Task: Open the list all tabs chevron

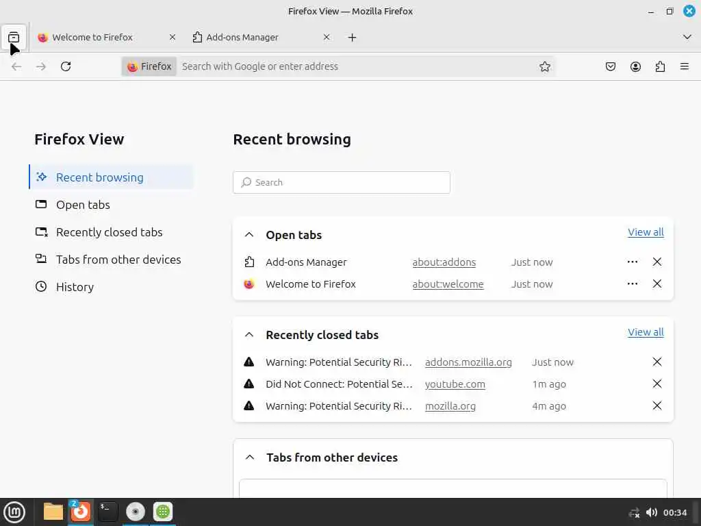Action: coord(687,37)
